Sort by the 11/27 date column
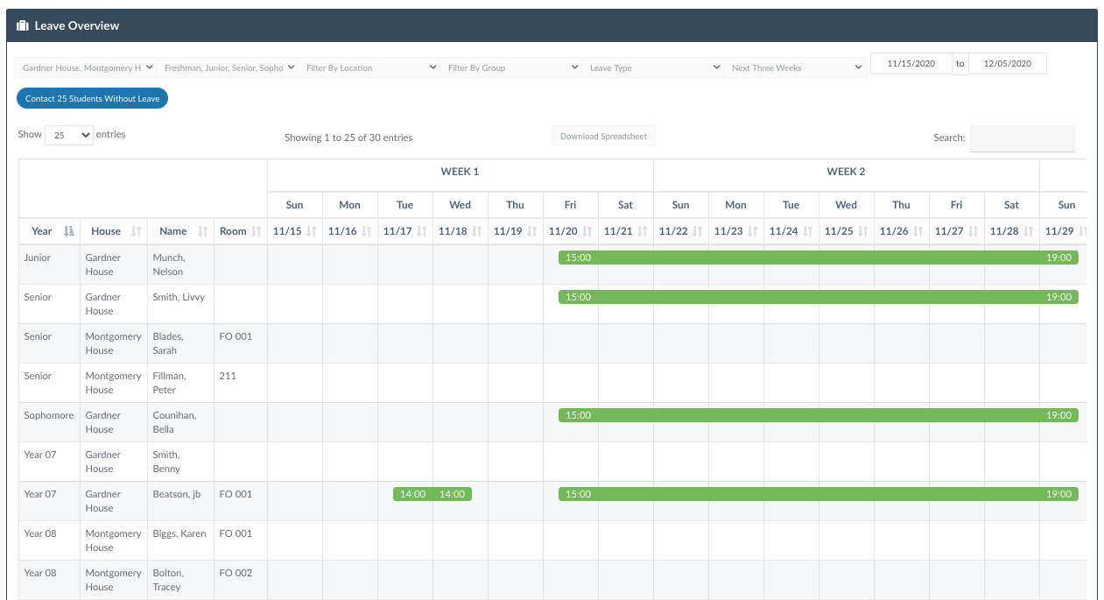The image size is (1104, 600). pyautogui.click(x=957, y=231)
